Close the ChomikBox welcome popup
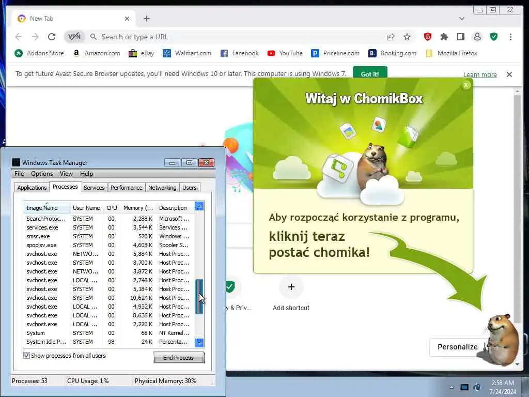Image resolution: width=529 pixels, height=397 pixels. point(466,85)
